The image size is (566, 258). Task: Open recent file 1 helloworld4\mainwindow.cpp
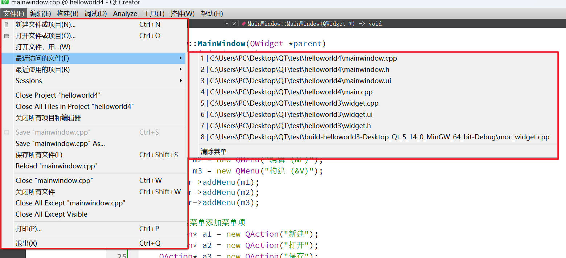(373, 58)
